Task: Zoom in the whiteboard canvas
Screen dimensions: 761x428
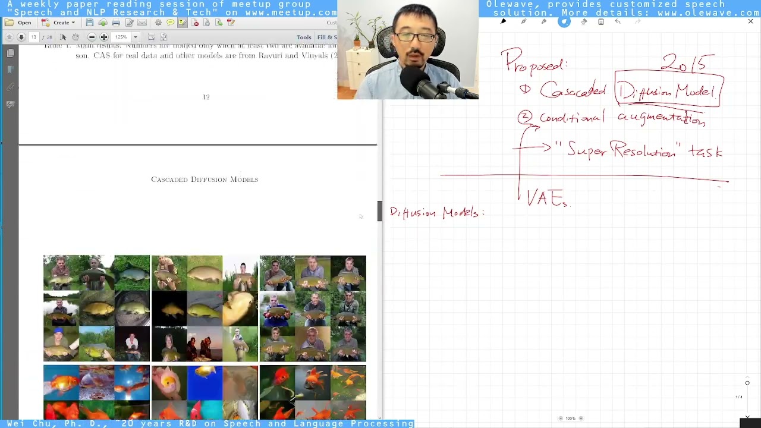Action: click(x=581, y=418)
